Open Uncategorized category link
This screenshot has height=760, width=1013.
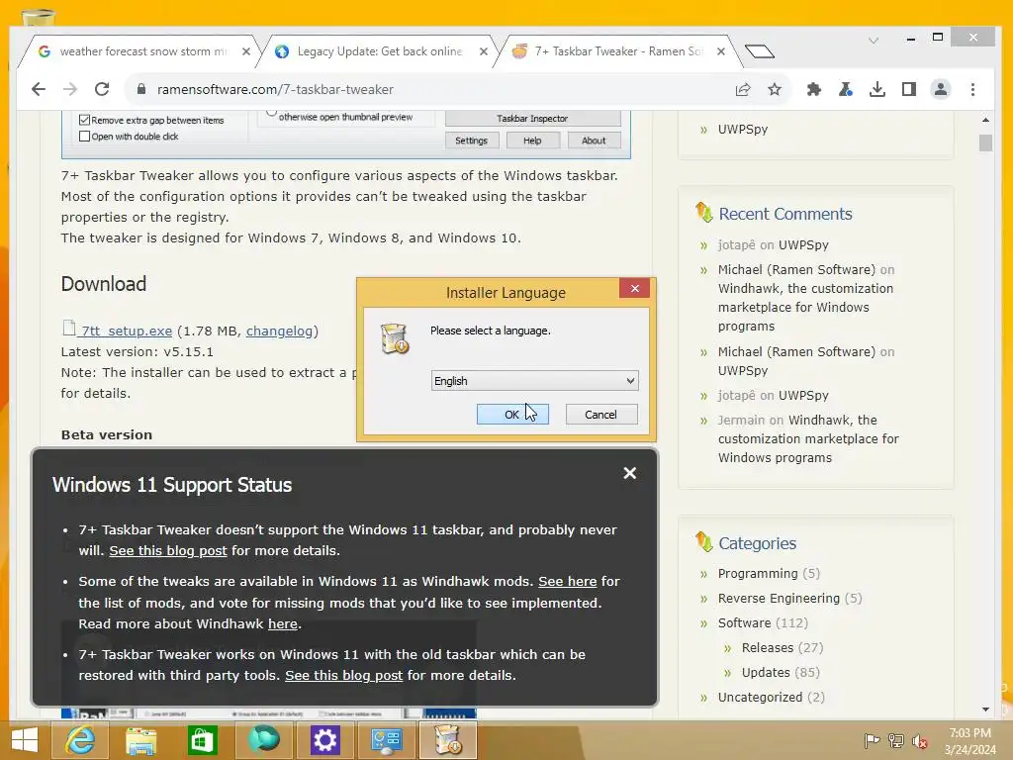[760, 697]
